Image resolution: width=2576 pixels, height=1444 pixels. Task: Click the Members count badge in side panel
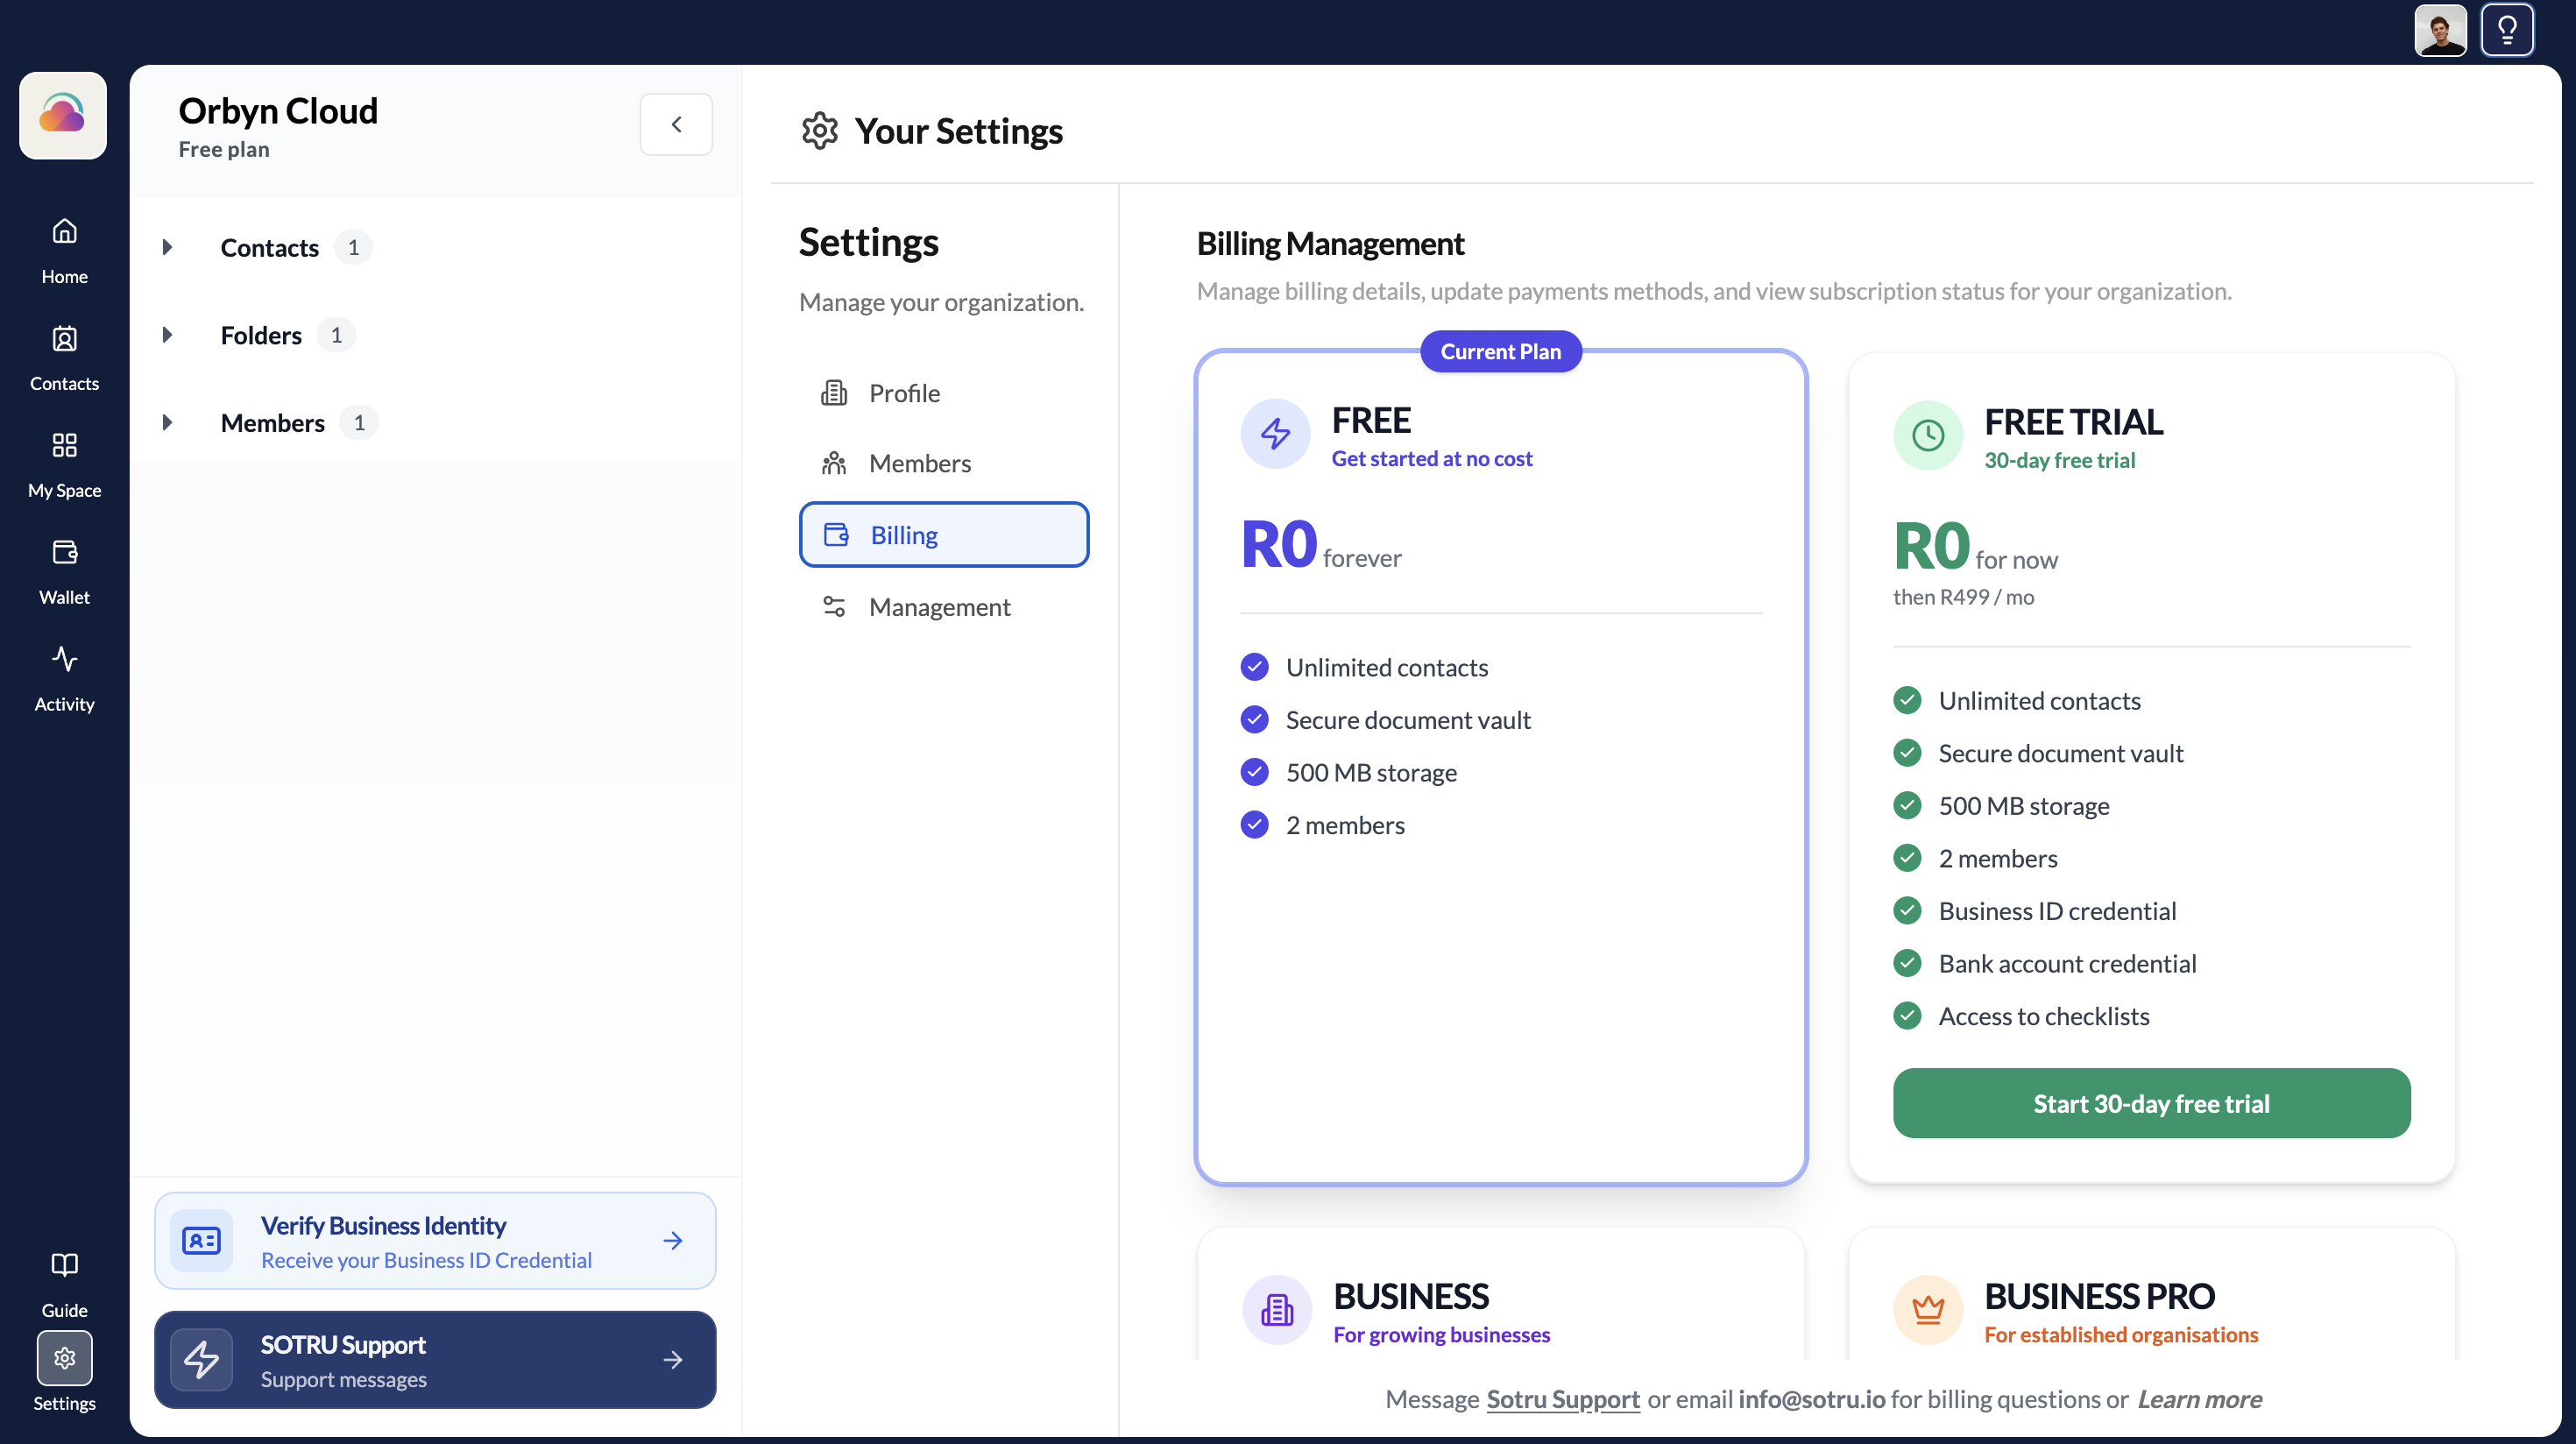click(359, 422)
